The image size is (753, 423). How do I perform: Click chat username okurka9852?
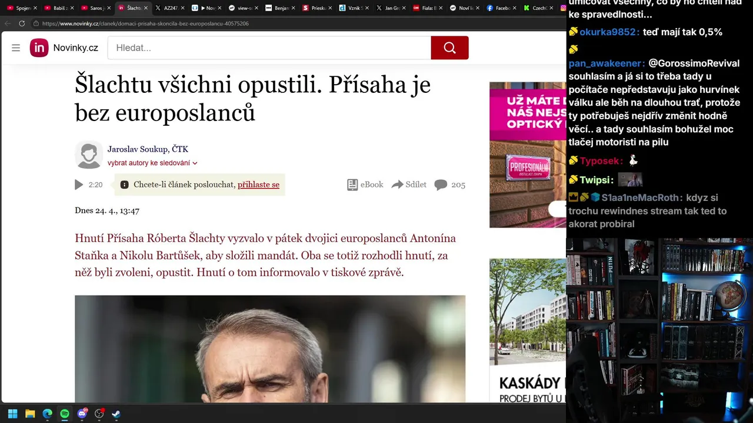609,32
